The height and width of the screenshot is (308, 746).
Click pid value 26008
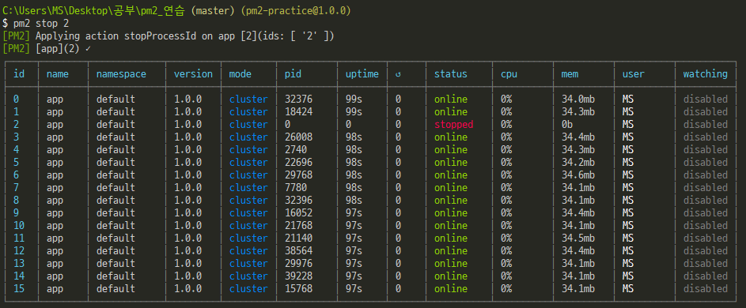299,137
